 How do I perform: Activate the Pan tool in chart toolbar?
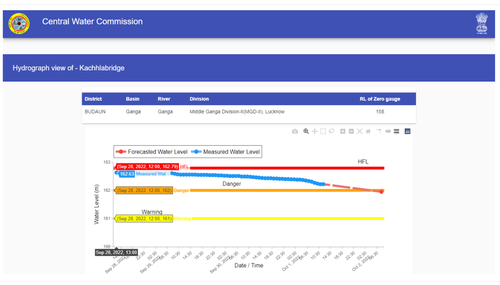tap(315, 131)
